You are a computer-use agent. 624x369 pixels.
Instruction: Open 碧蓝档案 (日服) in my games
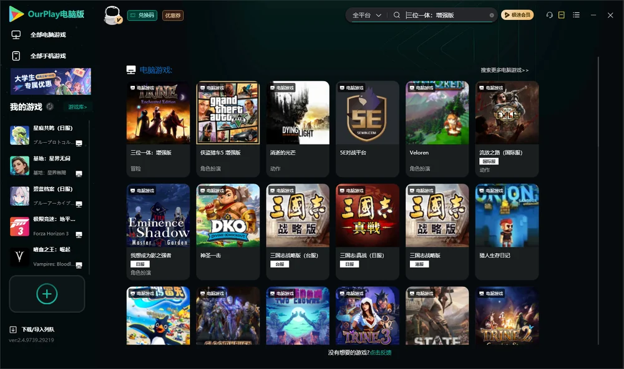pos(47,196)
